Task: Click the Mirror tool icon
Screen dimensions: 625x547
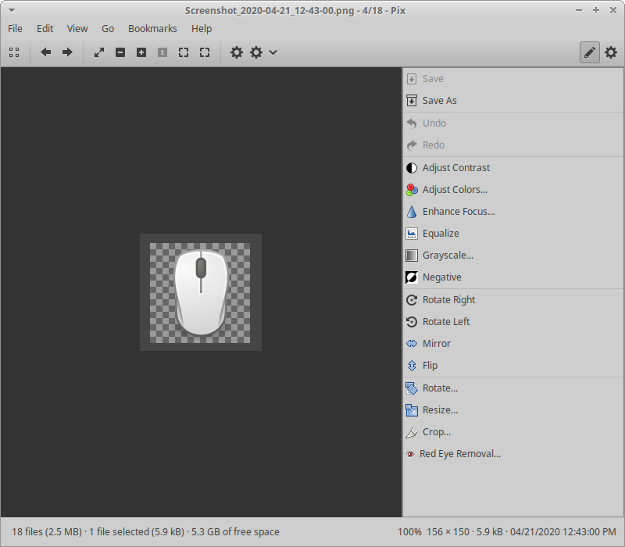Action: click(412, 344)
